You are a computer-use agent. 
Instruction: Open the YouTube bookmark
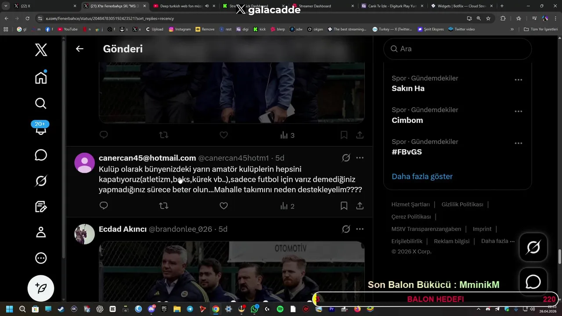click(x=67, y=29)
